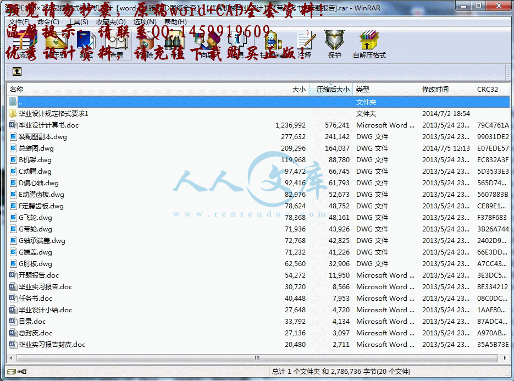Sort by the 类型 column header
Image resolution: width=514 pixels, height=381 pixels.
click(x=385, y=89)
